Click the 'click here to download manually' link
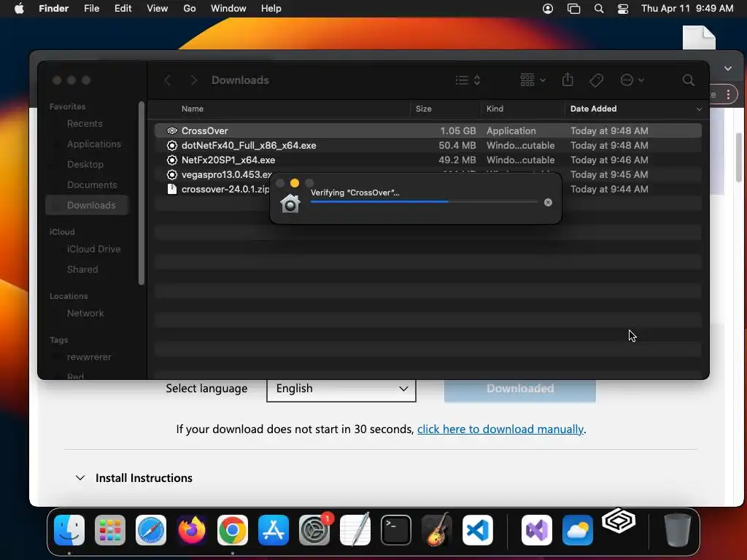The height and width of the screenshot is (560, 747). point(500,429)
